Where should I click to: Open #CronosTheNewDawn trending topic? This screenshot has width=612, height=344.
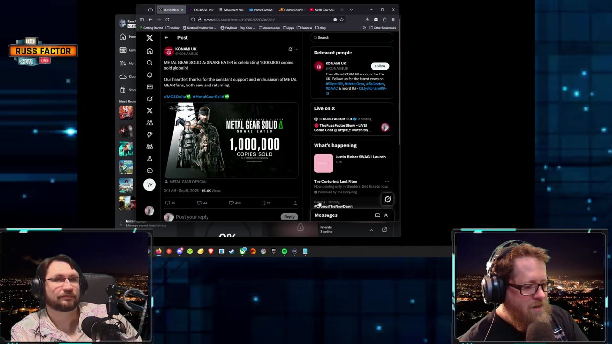click(334, 207)
